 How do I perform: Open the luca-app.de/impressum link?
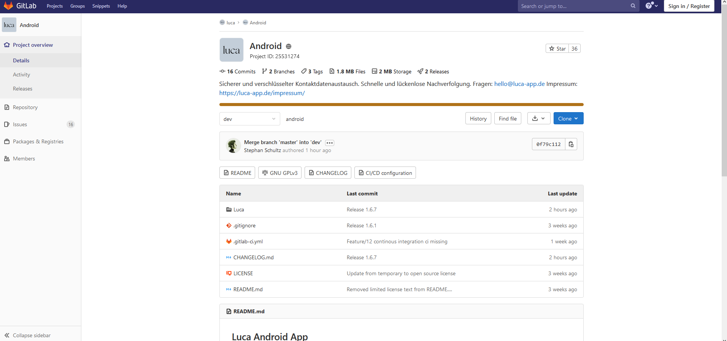pos(262,93)
